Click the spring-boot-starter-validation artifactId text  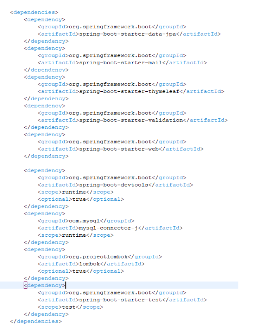[131, 120]
